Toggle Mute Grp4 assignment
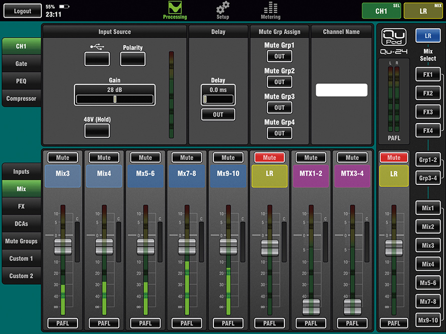The image size is (446, 334). 279,134
